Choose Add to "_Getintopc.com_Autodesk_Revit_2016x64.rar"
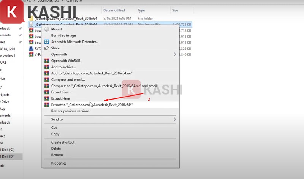 click(x=92, y=73)
